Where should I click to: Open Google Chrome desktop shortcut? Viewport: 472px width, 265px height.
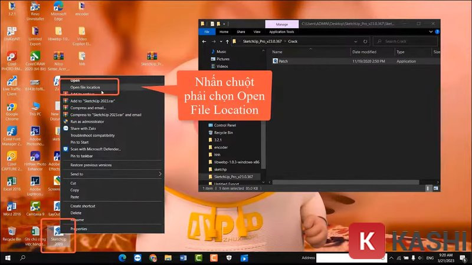coord(12,111)
